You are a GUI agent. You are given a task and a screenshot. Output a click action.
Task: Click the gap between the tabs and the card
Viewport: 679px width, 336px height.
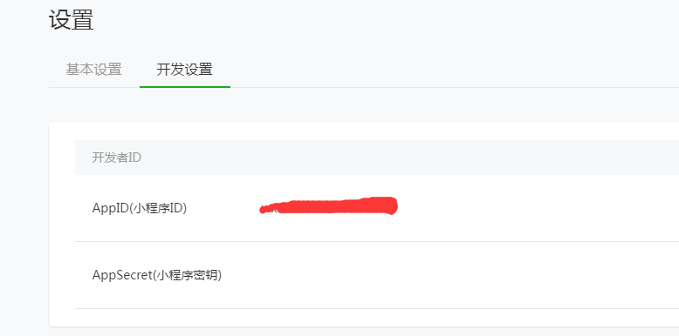(364, 105)
